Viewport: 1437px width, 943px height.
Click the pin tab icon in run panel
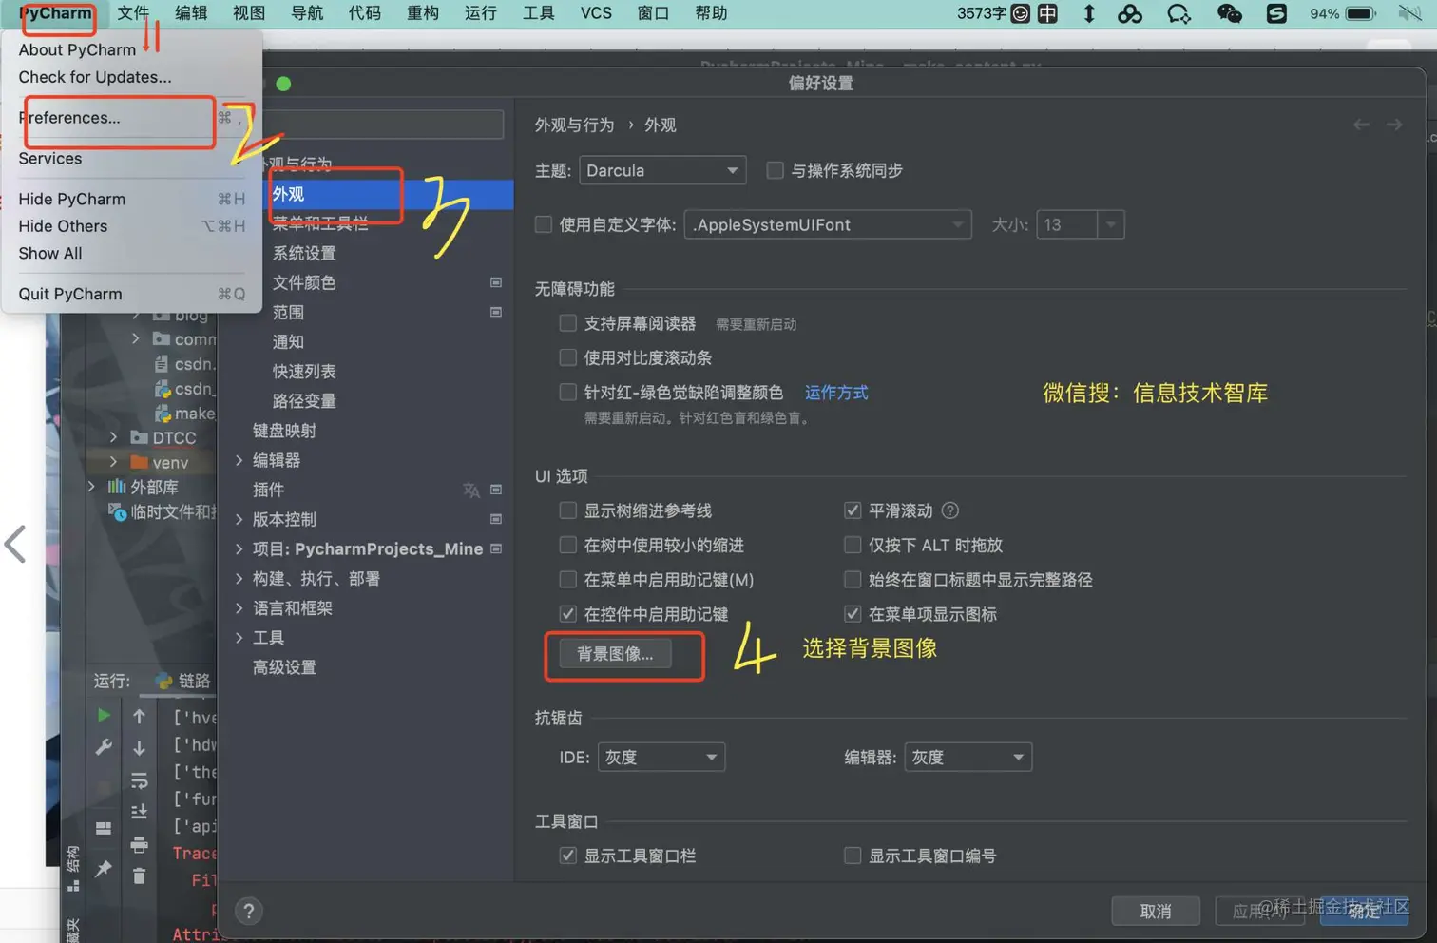104,868
